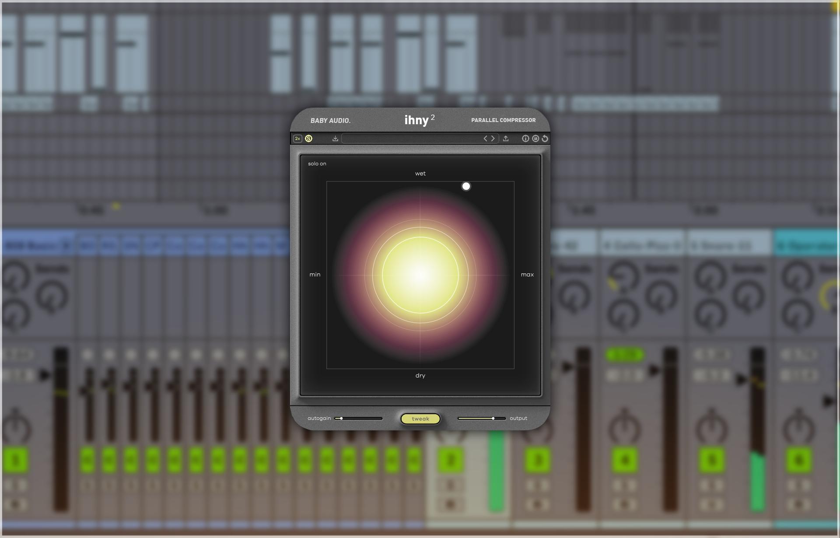Open the info icon

tap(525, 139)
